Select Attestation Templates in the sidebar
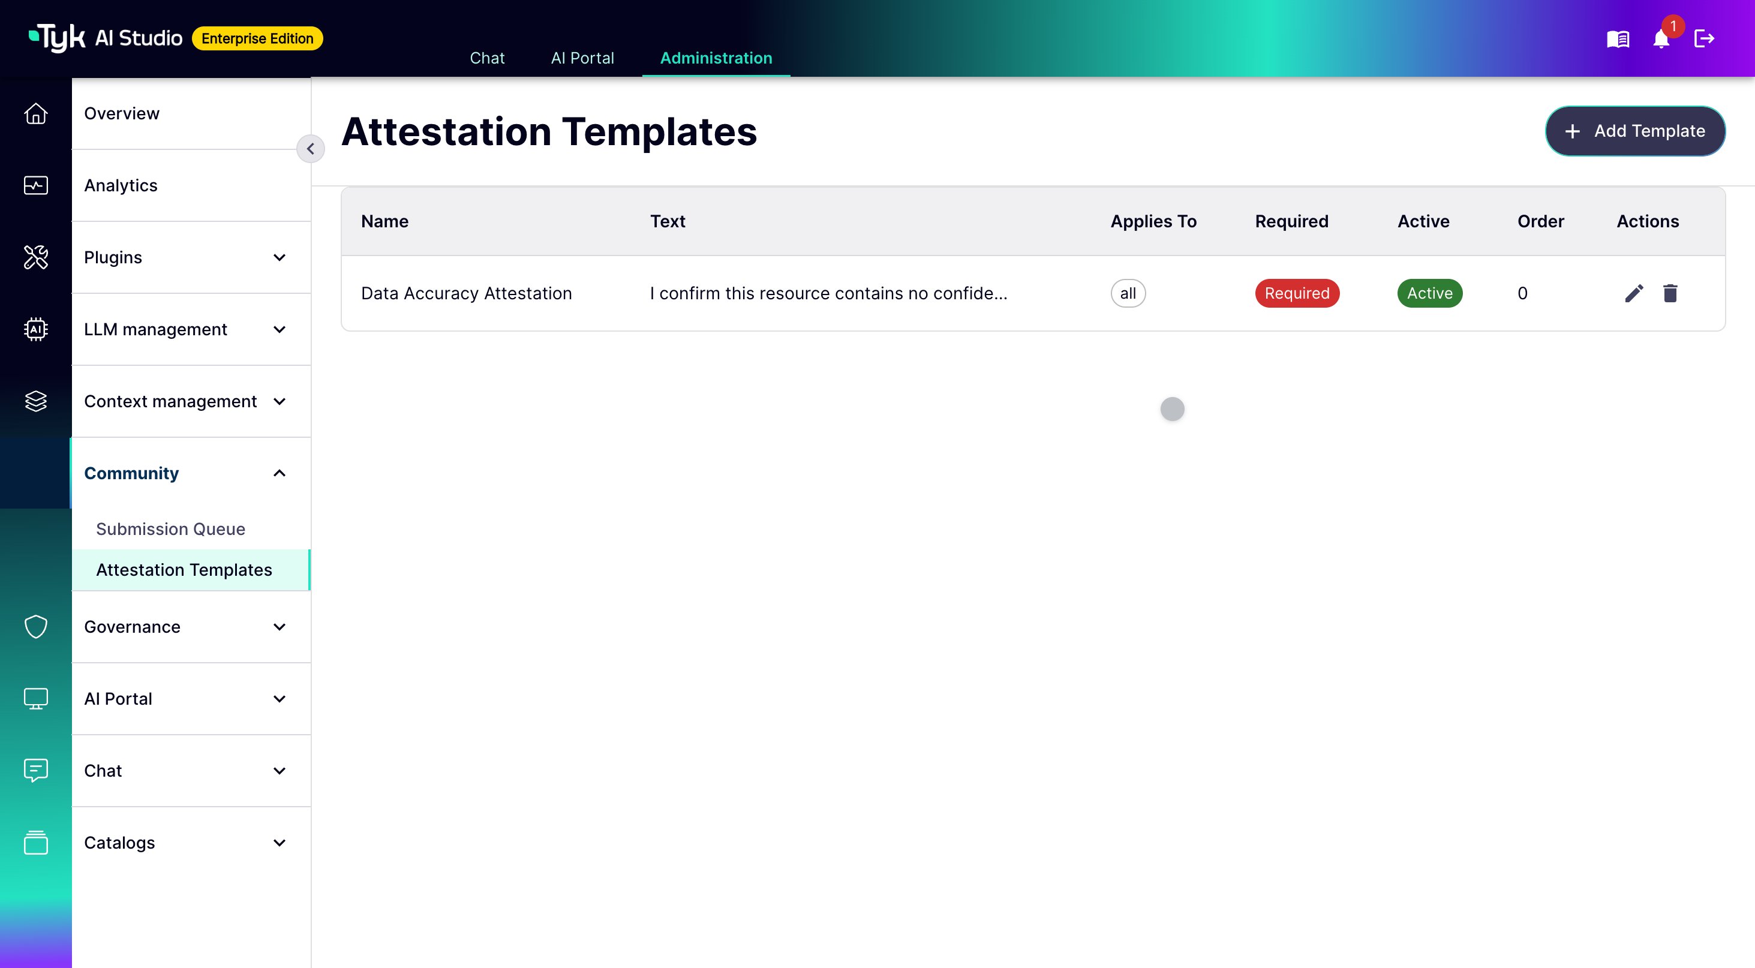The image size is (1755, 968). click(191, 570)
